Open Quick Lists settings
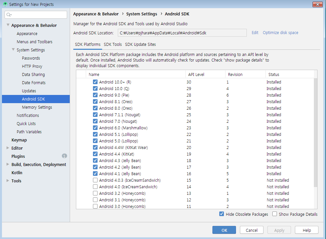This screenshot has width=326, height=239. tap(26, 123)
